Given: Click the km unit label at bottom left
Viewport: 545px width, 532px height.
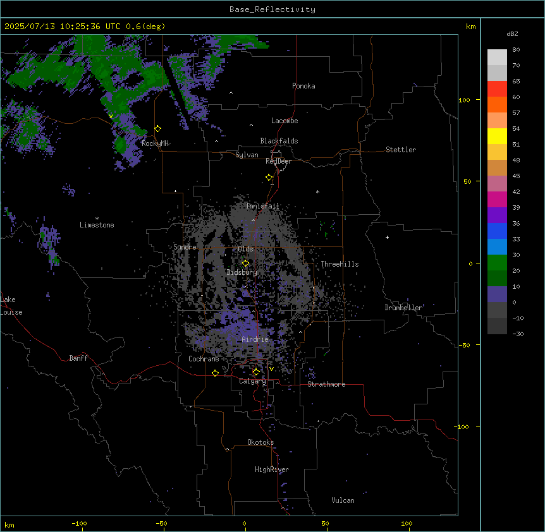Looking at the screenshot, I should (9, 524).
